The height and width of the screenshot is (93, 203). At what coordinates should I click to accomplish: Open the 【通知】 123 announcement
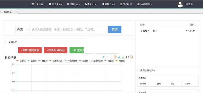click(x=148, y=31)
